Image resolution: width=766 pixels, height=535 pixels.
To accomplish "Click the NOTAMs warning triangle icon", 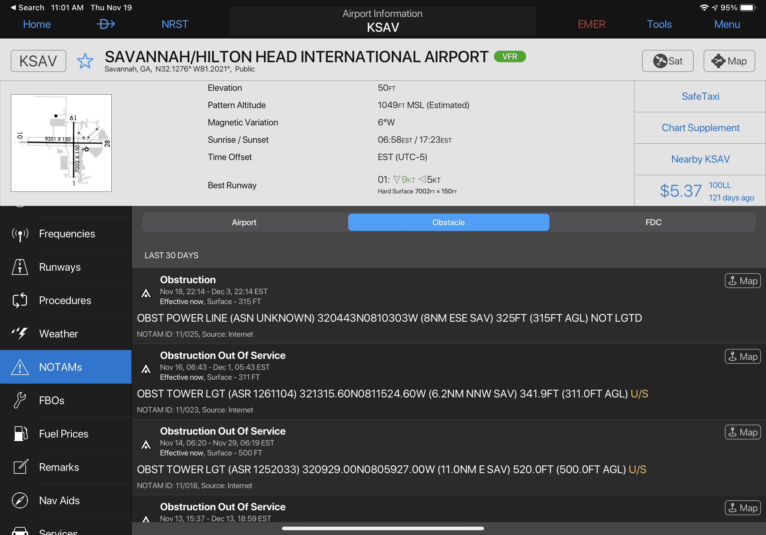I will (x=20, y=367).
